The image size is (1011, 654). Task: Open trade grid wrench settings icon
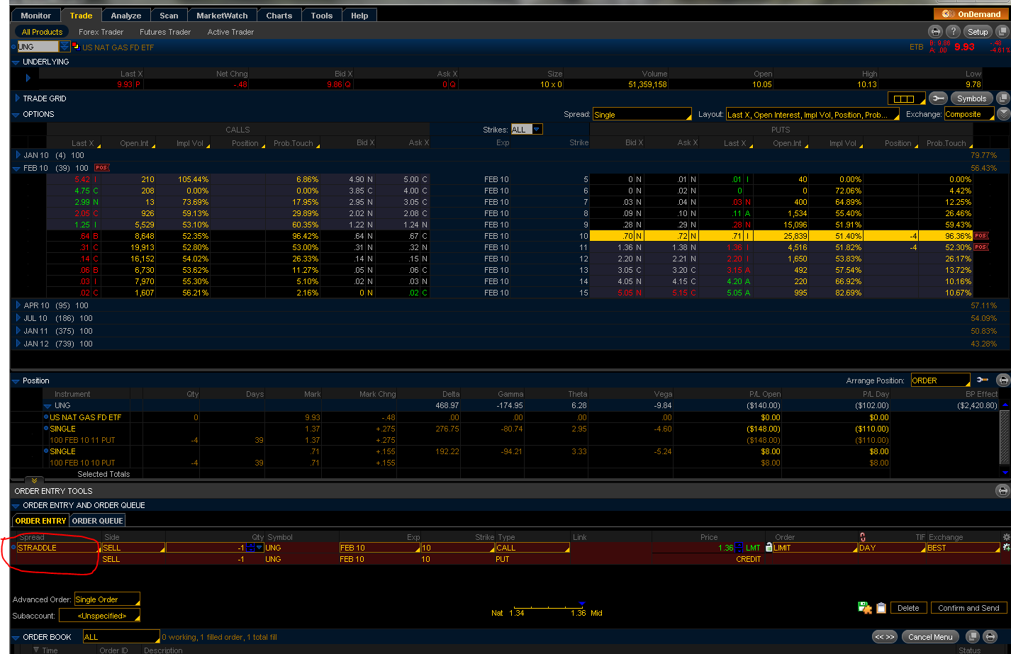(x=937, y=98)
